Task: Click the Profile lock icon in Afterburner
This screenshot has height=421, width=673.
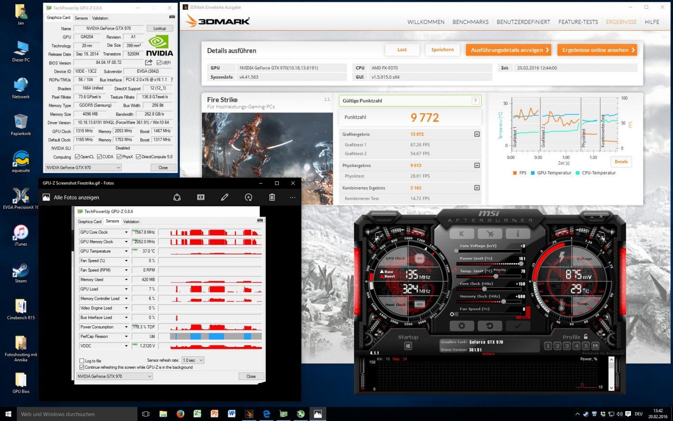Action: pos(586,337)
